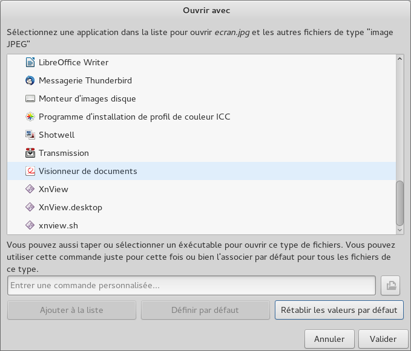Choose Messagerie Thunderbird from the list
411x351 pixels.
[x=85, y=80]
